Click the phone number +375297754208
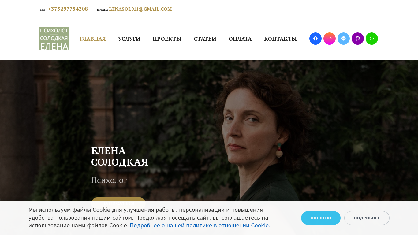 (68, 9)
